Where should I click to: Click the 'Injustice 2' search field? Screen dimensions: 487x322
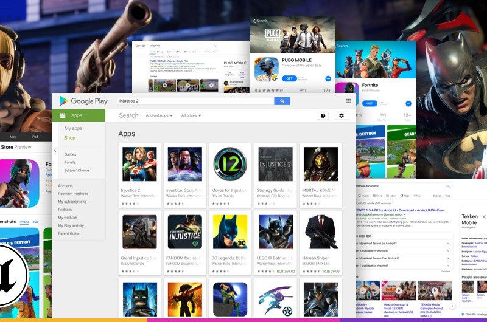click(x=195, y=101)
